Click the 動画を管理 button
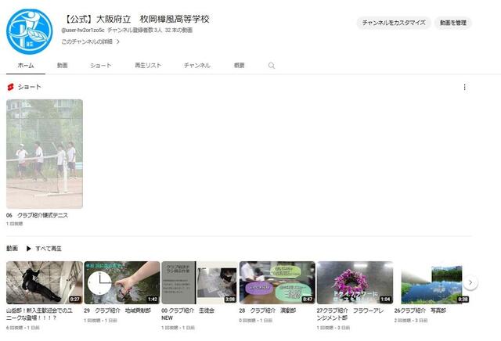This screenshot has width=501, height=341. click(452, 23)
